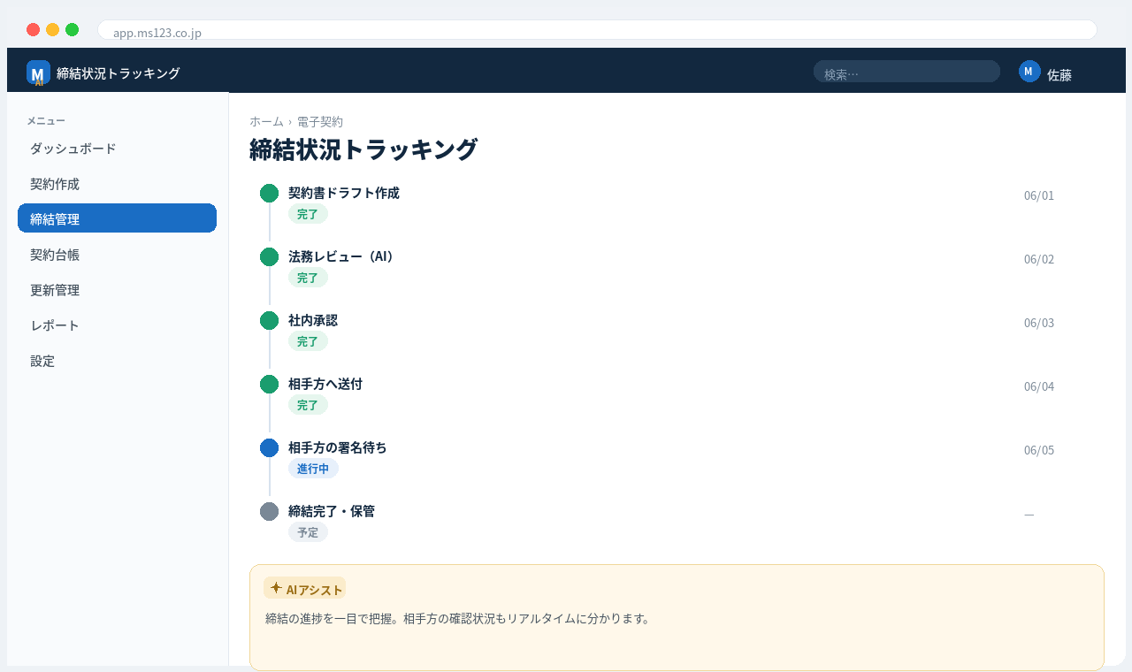
Task: Click the 佐藤 user avatar icon
Action: tap(1029, 72)
